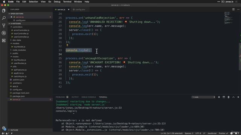Close the terminal panel
Screen dimensions: 241x135
tap(238, 97)
